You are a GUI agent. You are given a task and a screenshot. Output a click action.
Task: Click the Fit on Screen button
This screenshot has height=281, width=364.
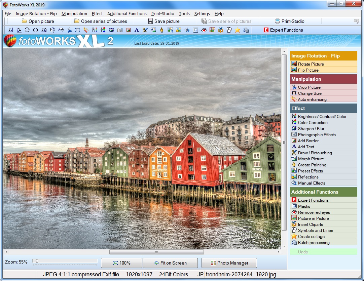click(x=171, y=263)
